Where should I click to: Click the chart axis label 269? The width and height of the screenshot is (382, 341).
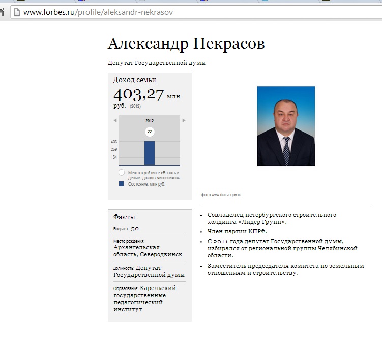114,149
